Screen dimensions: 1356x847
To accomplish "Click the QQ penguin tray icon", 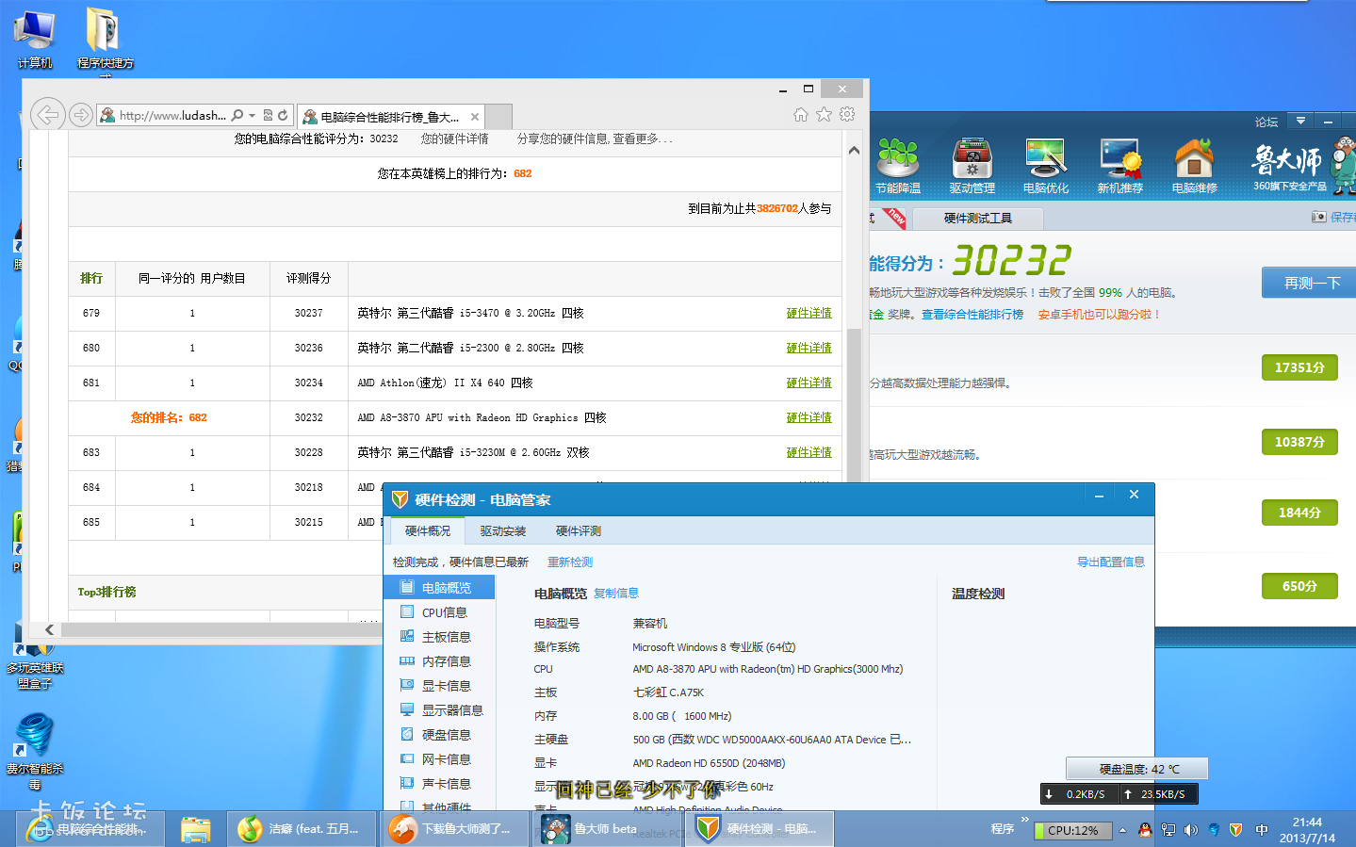I will (1145, 830).
